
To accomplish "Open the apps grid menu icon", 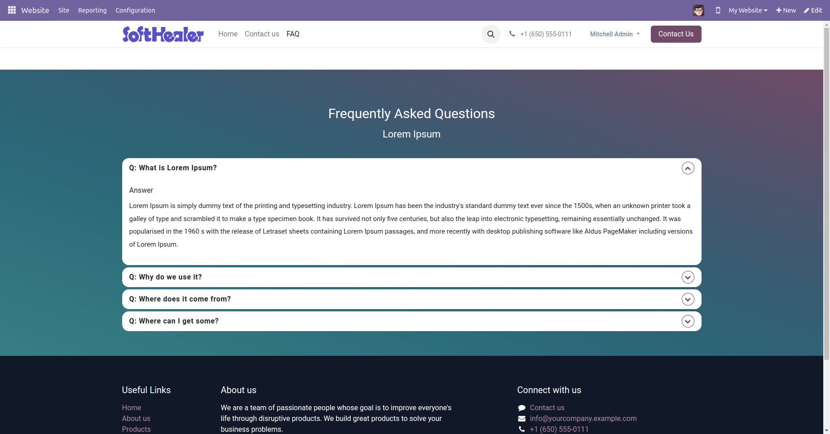I will [x=12, y=10].
